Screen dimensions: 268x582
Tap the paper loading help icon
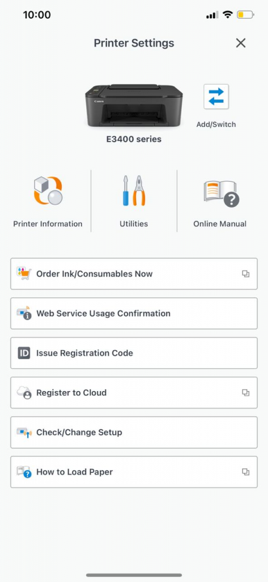click(x=24, y=472)
